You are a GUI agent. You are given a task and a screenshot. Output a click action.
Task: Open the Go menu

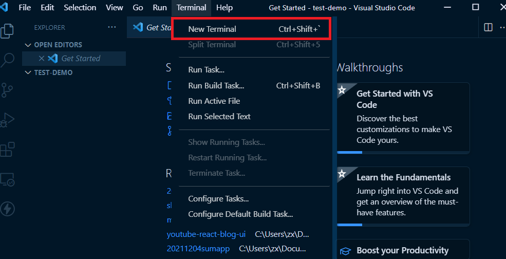coord(138,7)
